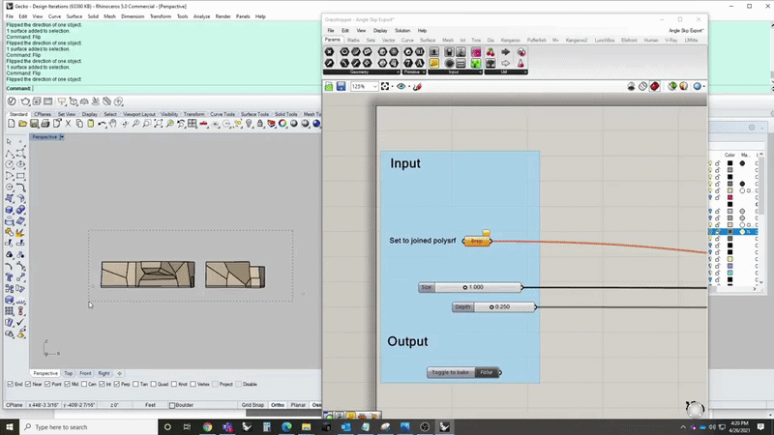Enable the Knot osnap checkbox
This screenshot has height=435, width=774.
174,384
